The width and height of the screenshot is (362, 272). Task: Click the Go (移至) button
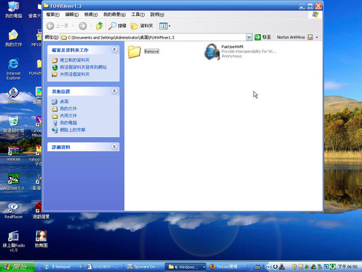[262, 37]
